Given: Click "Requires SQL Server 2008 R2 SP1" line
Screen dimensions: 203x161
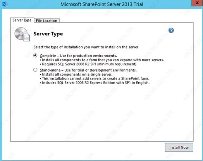Looking at the screenshot, I should click(x=89, y=64).
